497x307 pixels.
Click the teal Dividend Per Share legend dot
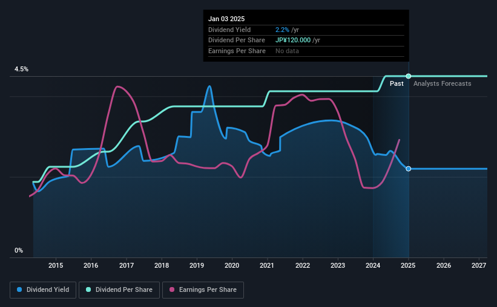88,289
